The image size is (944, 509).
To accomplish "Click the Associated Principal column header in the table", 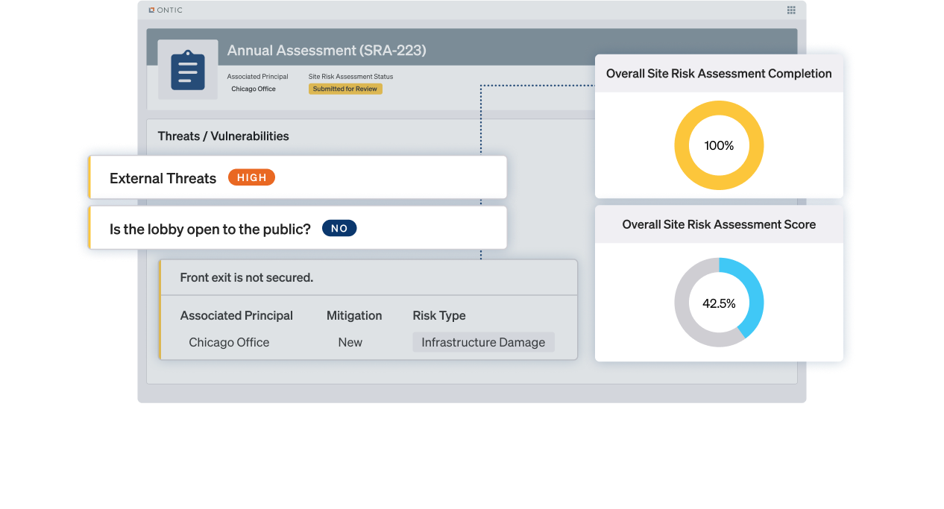I will 236,316.
